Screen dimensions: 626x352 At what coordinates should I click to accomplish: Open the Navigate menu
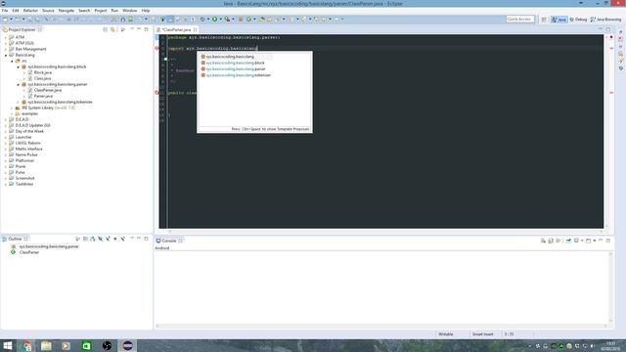[67, 11]
